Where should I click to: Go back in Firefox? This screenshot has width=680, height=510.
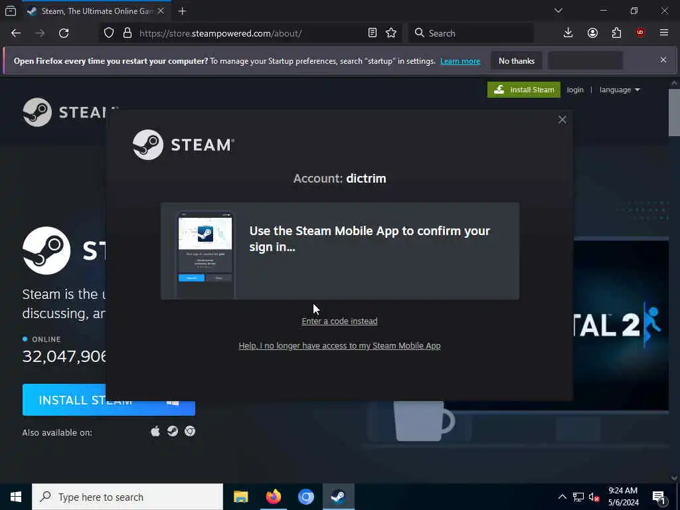pyautogui.click(x=16, y=33)
